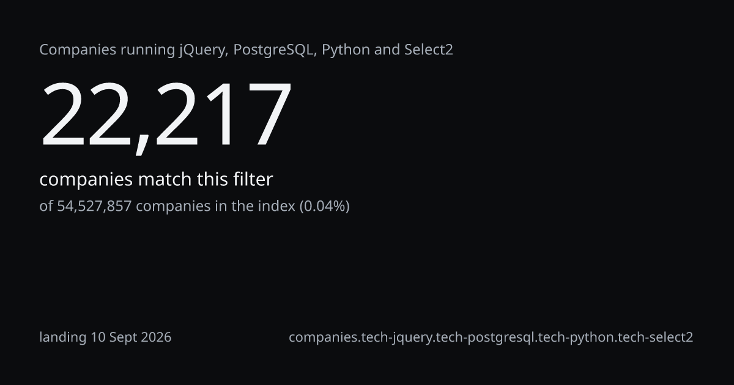This screenshot has height=385, width=734.
Task: Click the 54,527,857 total index figure
Action: [94, 206]
